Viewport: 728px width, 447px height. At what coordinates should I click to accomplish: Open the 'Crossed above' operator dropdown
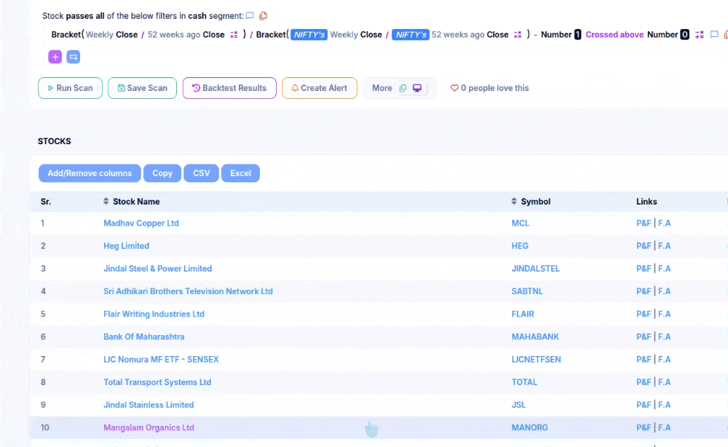click(x=614, y=34)
